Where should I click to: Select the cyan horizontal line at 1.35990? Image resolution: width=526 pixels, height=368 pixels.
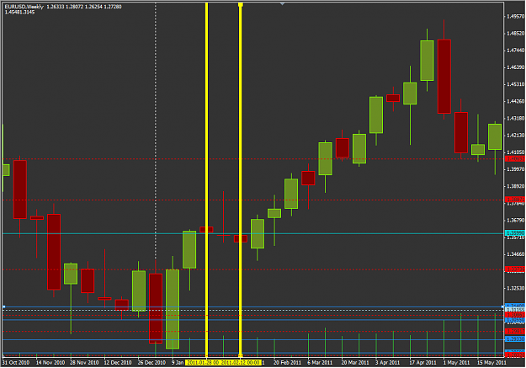click(253, 233)
